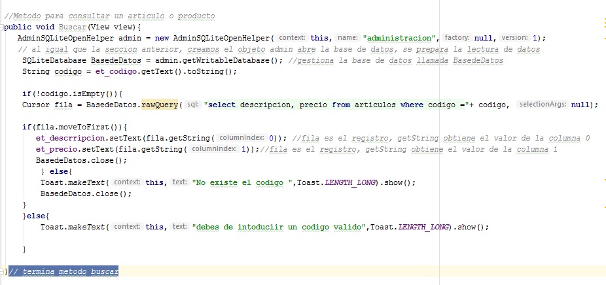Screen dimensions: 606x285
Task: Click the Buscar method name
Action: pyautogui.click(x=73, y=27)
